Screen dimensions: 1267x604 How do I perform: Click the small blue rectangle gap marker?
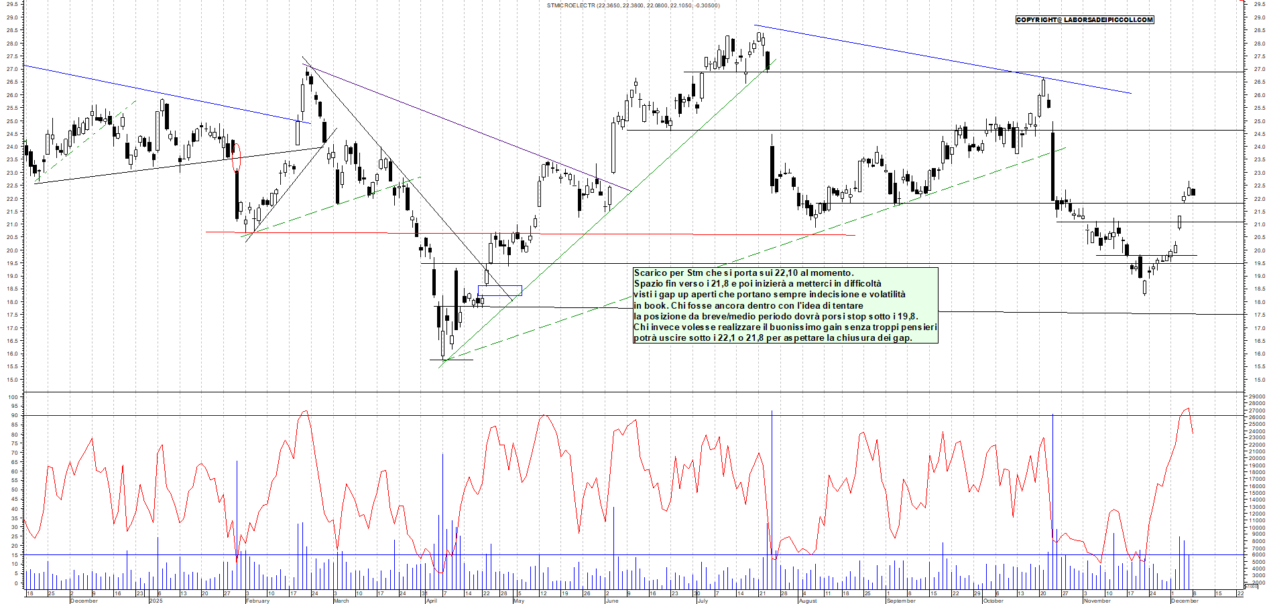point(500,291)
